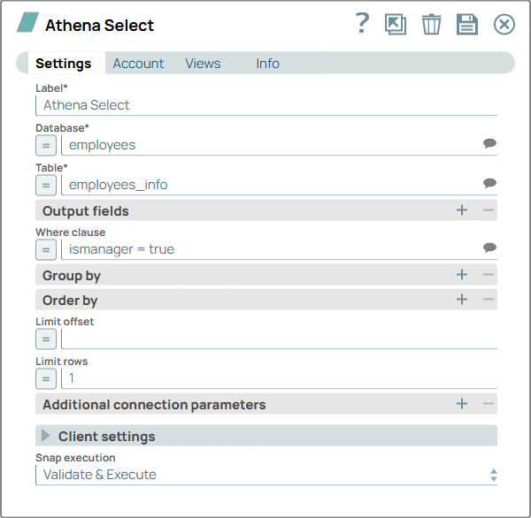
Task: Open suggestions bubble for Where clause
Action: click(x=489, y=248)
